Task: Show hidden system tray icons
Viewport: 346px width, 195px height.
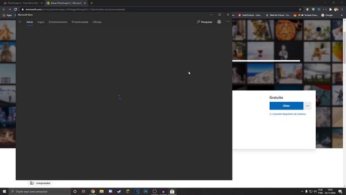Action: tap(302, 191)
